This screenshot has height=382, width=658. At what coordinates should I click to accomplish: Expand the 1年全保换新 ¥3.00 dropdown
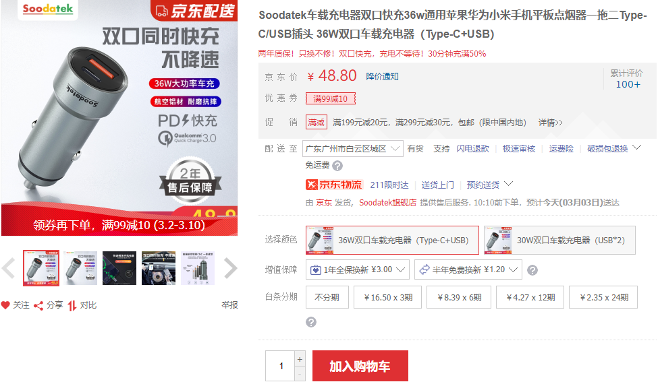tap(358, 269)
